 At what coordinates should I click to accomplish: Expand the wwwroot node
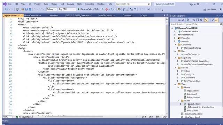click(x=175, y=41)
